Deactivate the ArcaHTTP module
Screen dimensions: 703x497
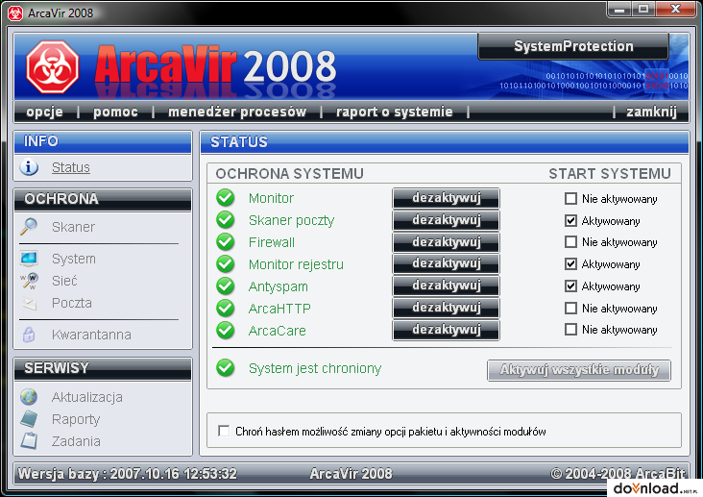(447, 308)
